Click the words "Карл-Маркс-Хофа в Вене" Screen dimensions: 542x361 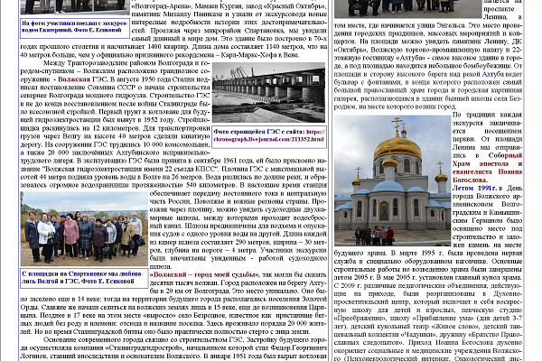point(259,55)
